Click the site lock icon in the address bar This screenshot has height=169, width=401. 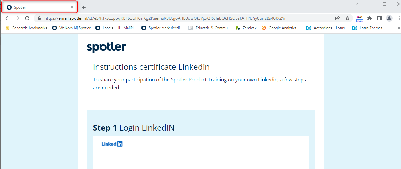tap(39, 18)
